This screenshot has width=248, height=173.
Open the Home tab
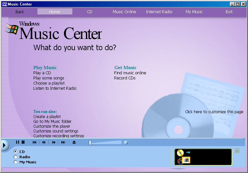[x=55, y=12]
